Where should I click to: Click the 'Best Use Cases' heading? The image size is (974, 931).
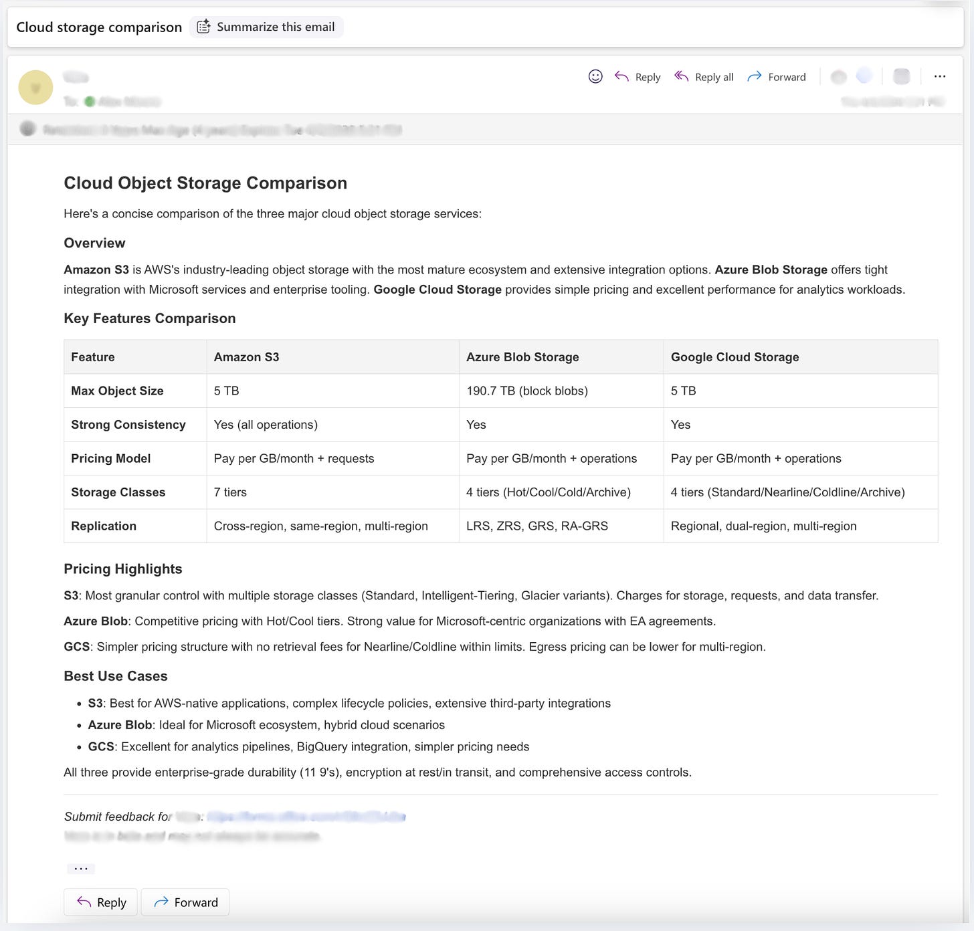click(x=116, y=676)
